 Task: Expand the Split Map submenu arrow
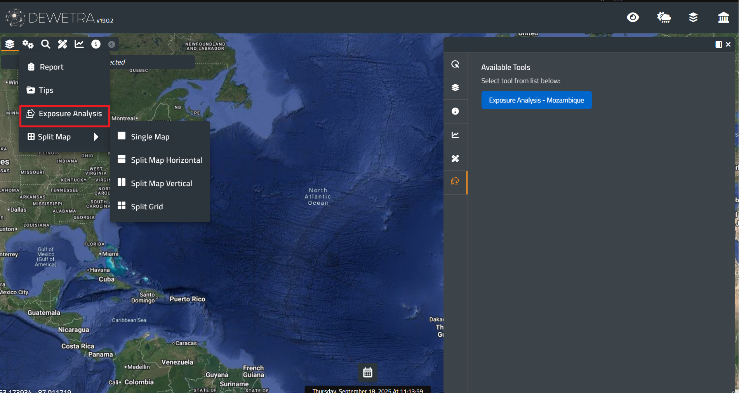(x=96, y=137)
